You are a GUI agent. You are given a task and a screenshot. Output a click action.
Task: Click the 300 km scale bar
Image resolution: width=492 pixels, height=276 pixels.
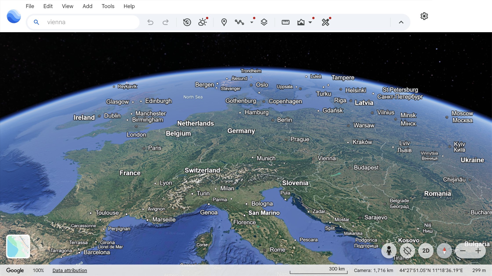pyautogui.click(x=319, y=270)
